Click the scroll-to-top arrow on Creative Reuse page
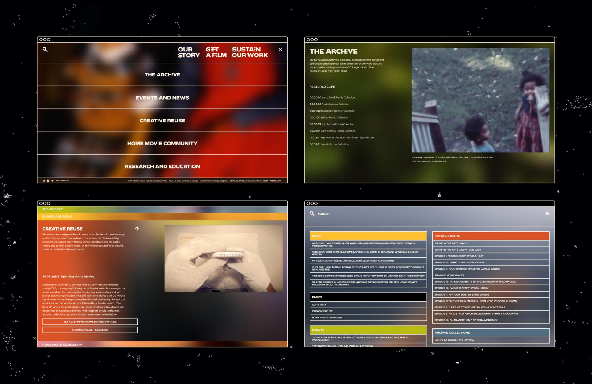Screen dimensions: 592x384 [x=138, y=228]
